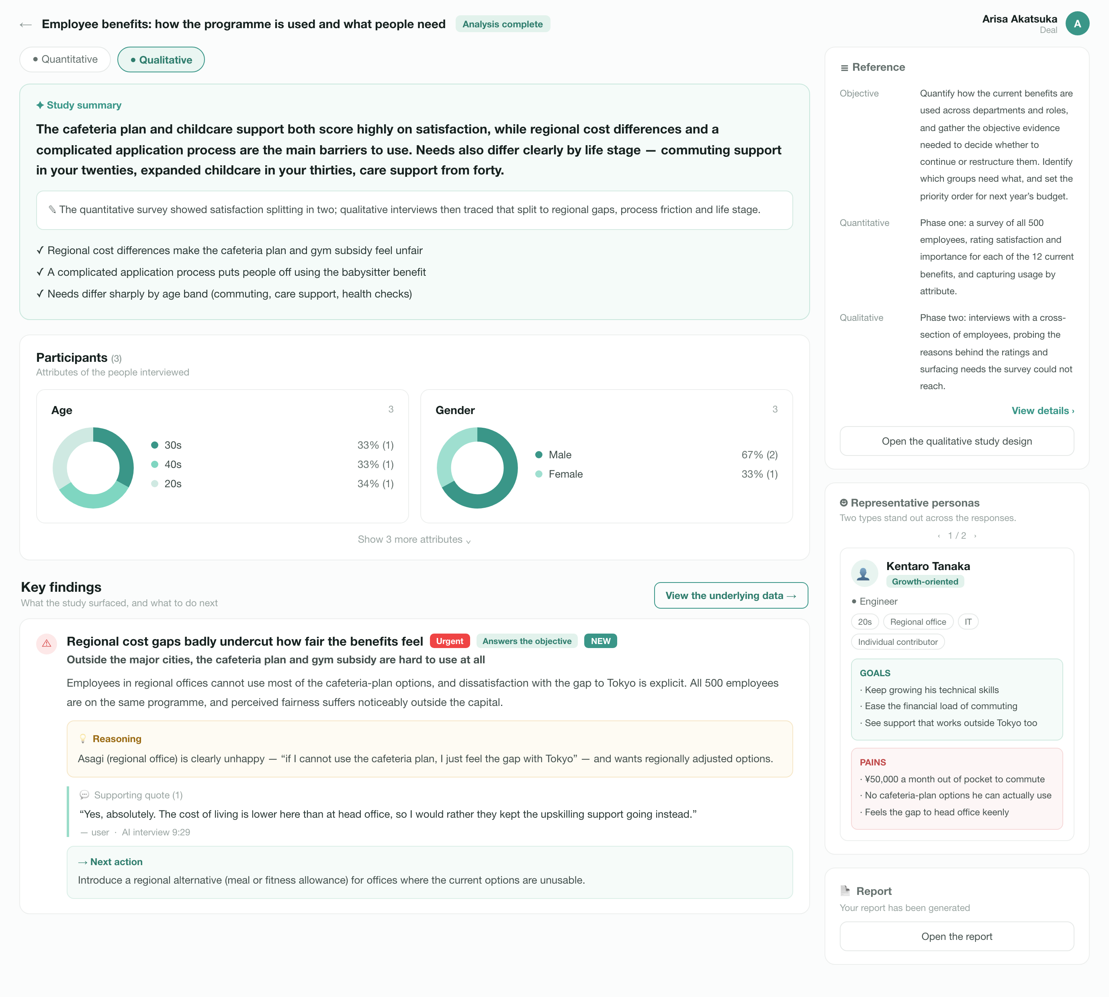Click the Age donut chart
The height and width of the screenshot is (997, 1109).
tap(93, 468)
